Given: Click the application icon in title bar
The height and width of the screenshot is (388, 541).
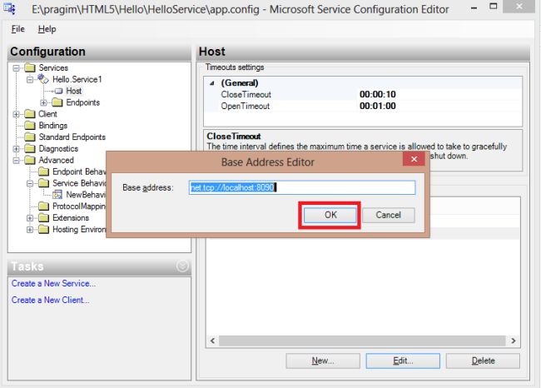Looking at the screenshot, I should (9, 9).
